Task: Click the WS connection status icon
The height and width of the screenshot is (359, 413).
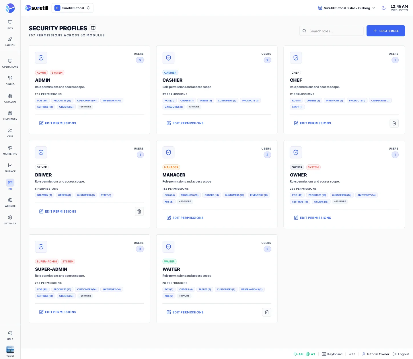Action: tap(311, 354)
